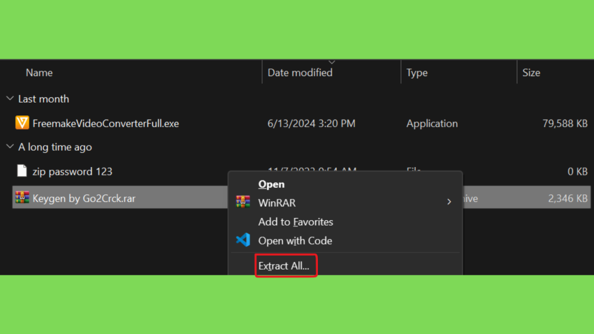
Task: Click the Visual Studio Code icon in the context menu
Action: point(243,240)
